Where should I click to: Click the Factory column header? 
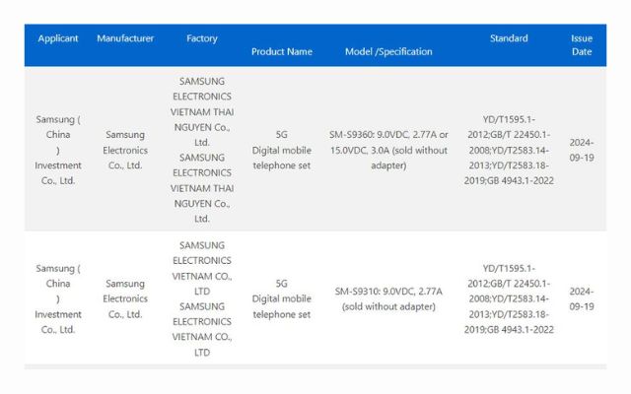(x=202, y=38)
